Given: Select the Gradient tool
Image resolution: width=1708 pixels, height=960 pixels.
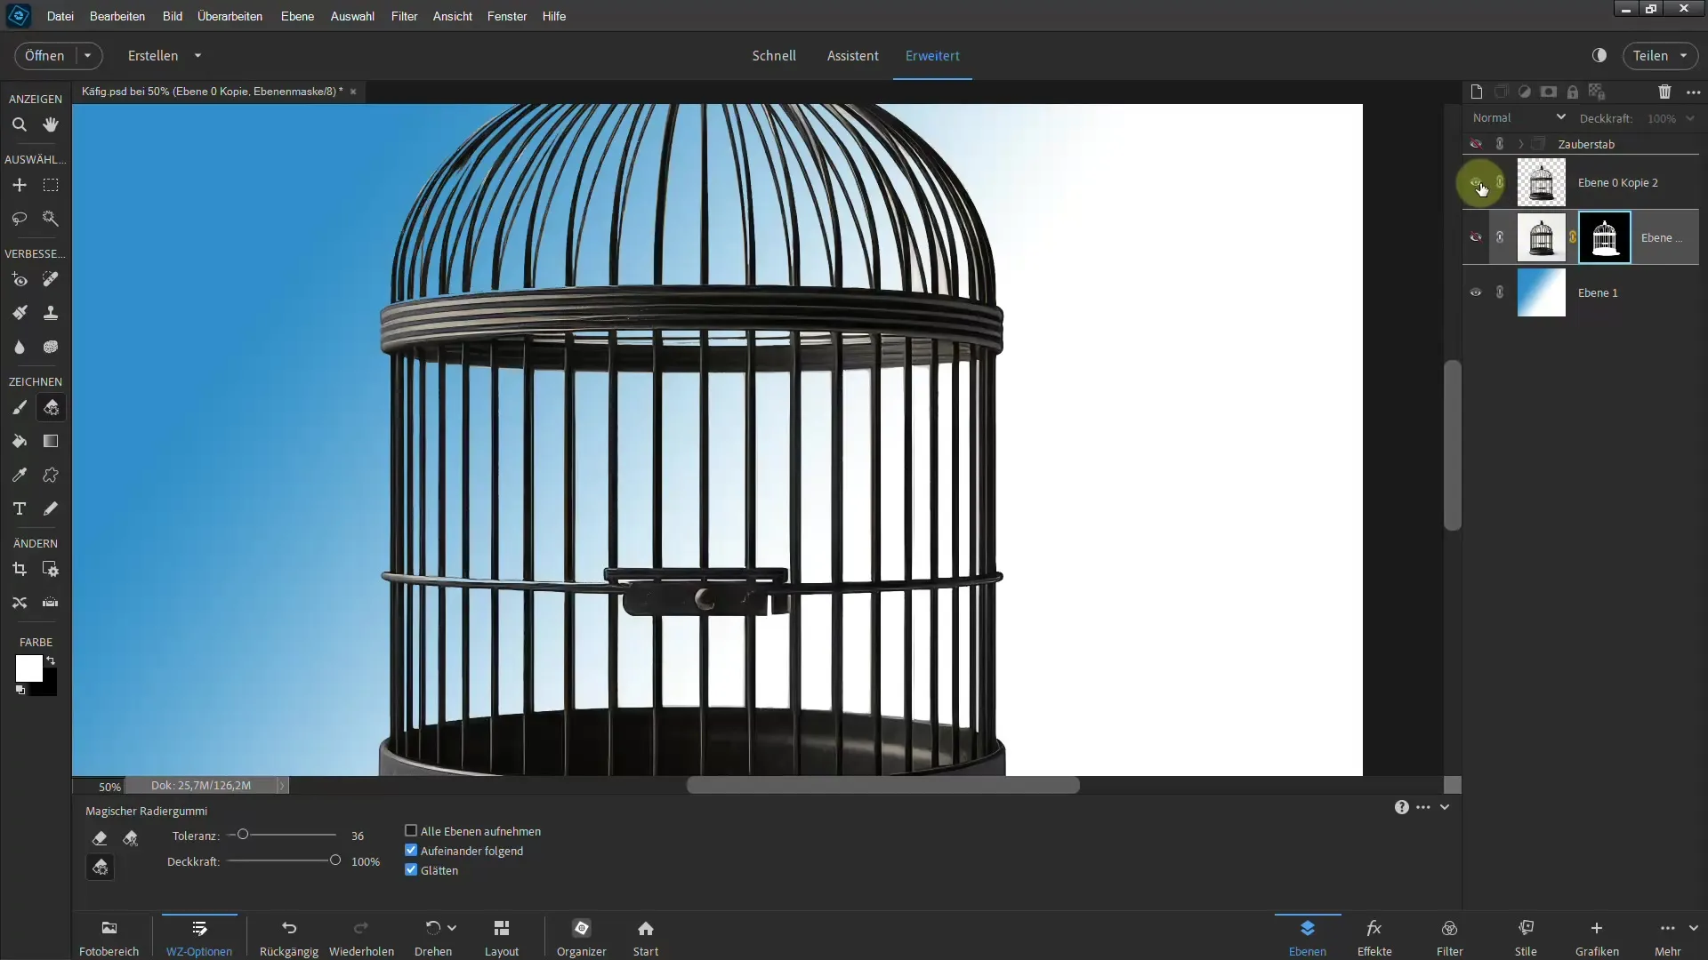Looking at the screenshot, I should click(51, 441).
